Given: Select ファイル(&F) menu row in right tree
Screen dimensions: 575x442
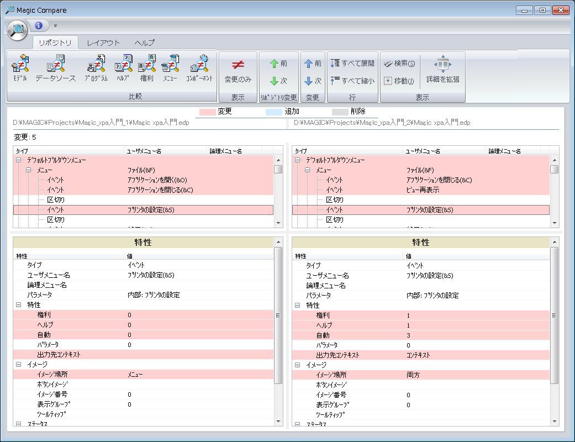Looking at the screenshot, I should click(421, 170).
